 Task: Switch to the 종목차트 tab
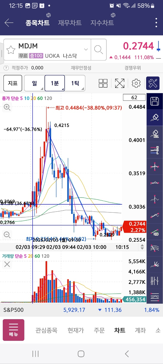tap(37, 23)
